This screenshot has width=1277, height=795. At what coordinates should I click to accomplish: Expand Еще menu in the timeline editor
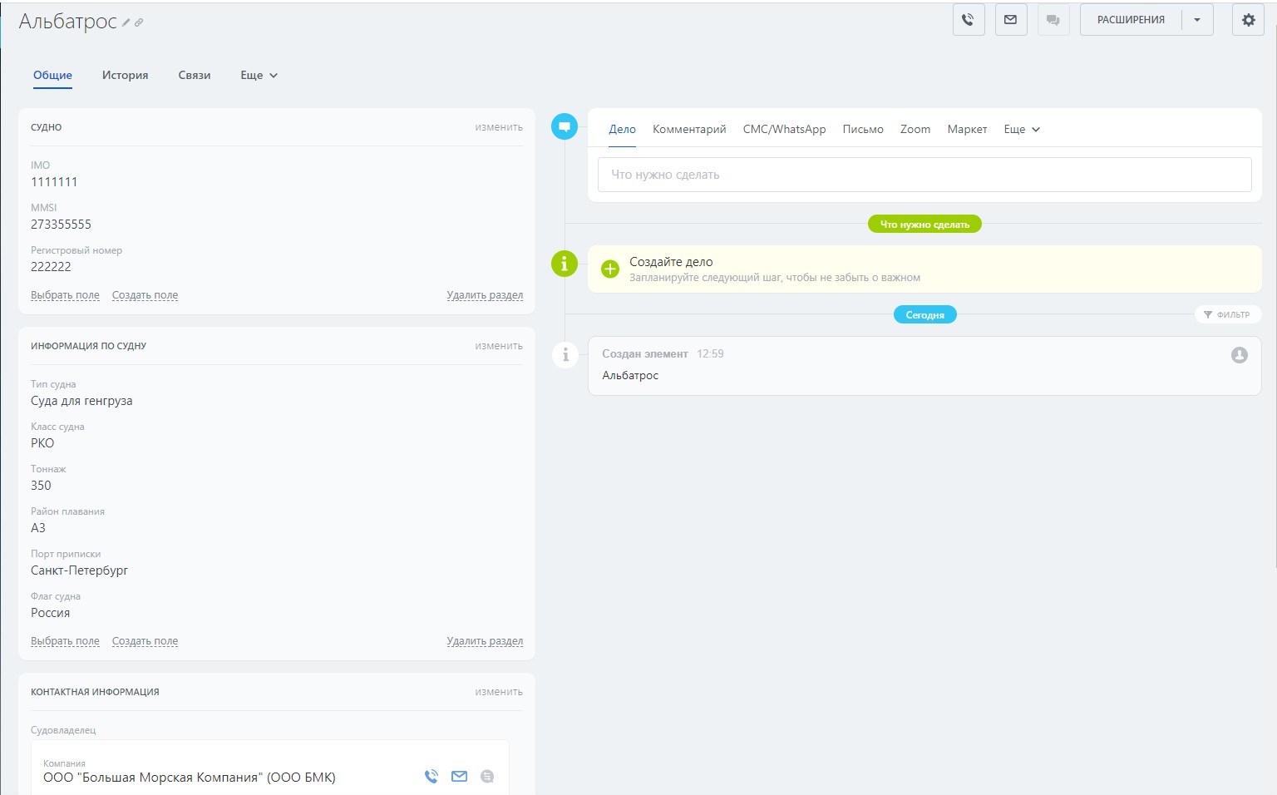click(x=1022, y=130)
